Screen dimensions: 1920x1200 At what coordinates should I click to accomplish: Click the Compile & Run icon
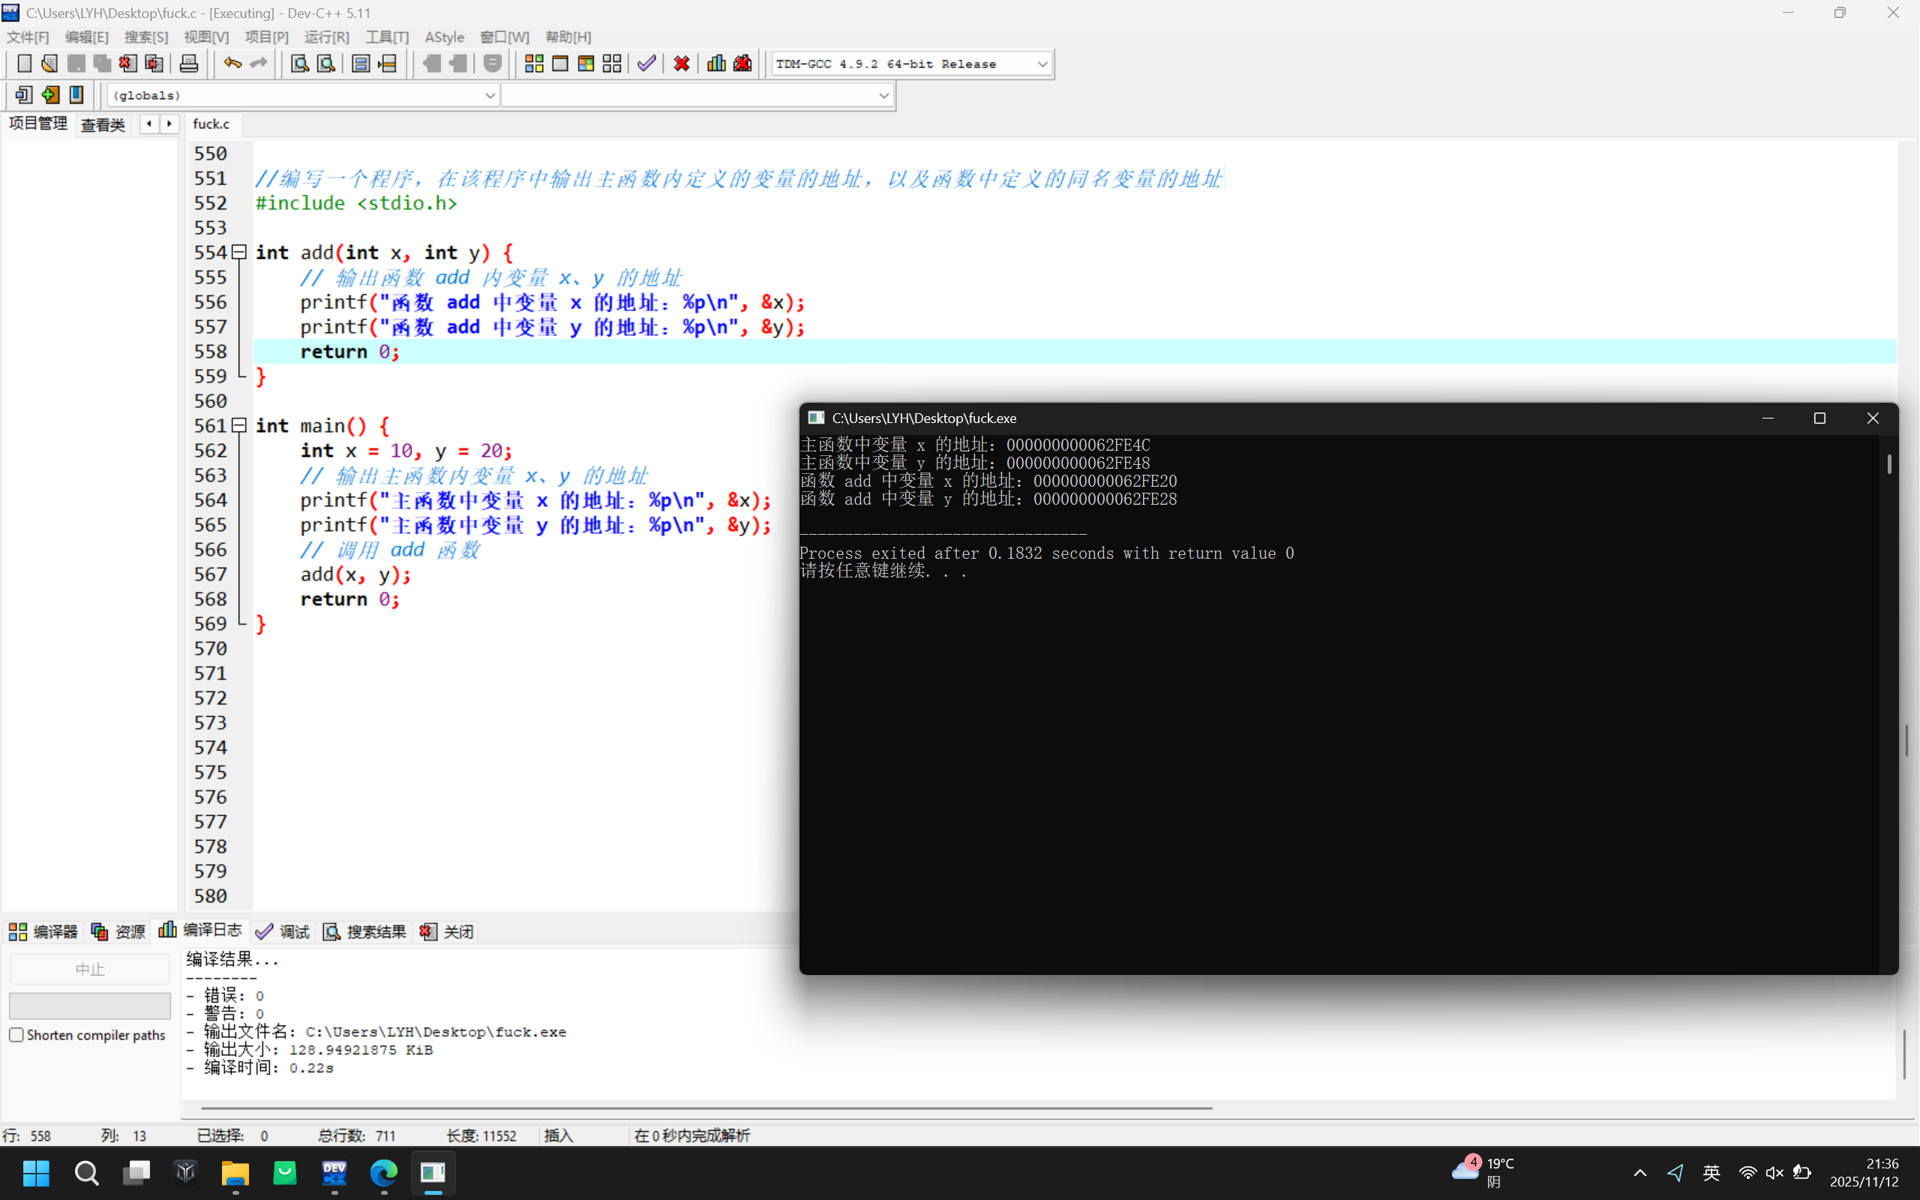coord(586,64)
